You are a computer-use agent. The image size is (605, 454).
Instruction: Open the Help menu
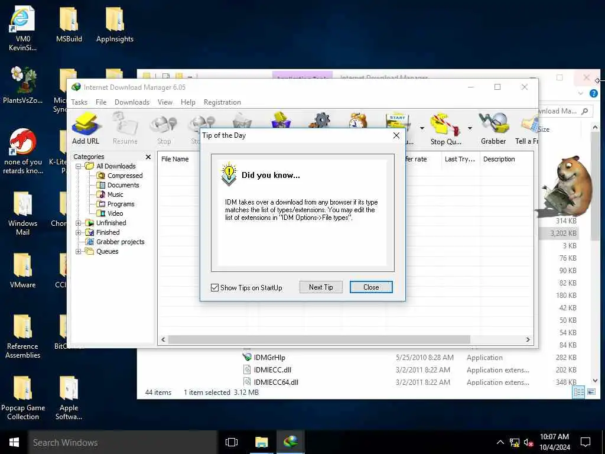188,102
